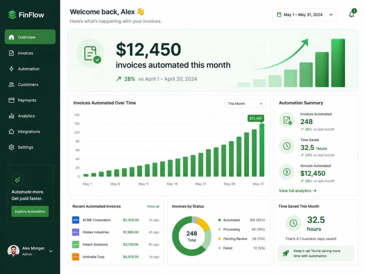
Task: Click the $3,150.00 Initech amount
Action: (131, 244)
